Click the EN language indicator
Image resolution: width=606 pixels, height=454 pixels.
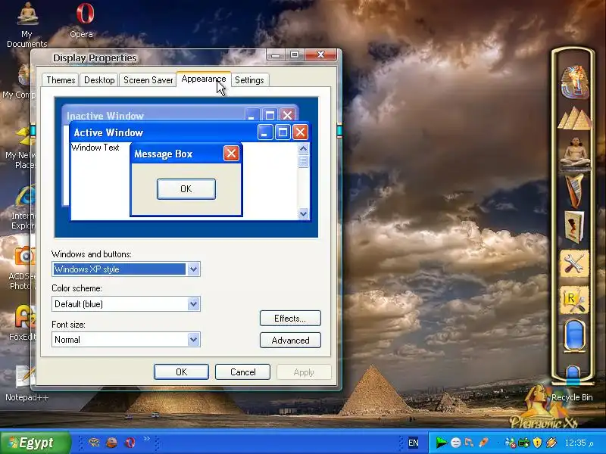pyautogui.click(x=413, y=443)
